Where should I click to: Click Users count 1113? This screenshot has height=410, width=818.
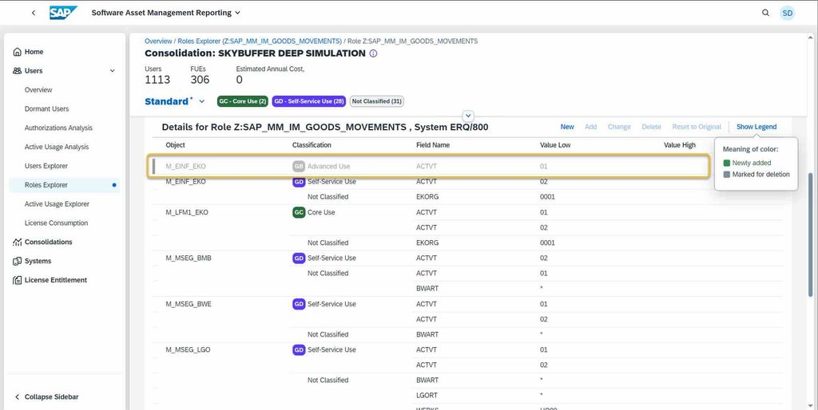click(x=157, y=80)
